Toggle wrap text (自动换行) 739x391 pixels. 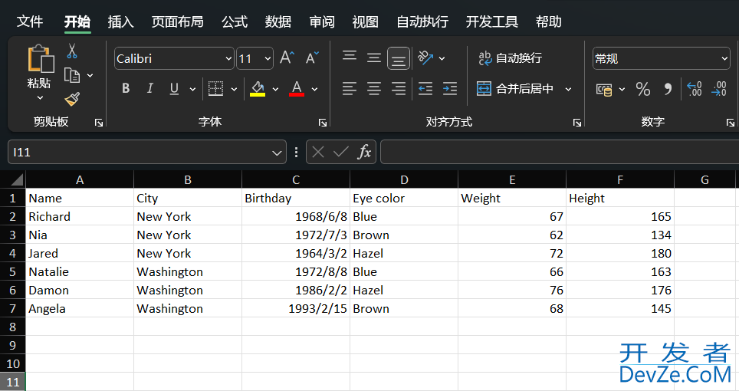[510, 58]
